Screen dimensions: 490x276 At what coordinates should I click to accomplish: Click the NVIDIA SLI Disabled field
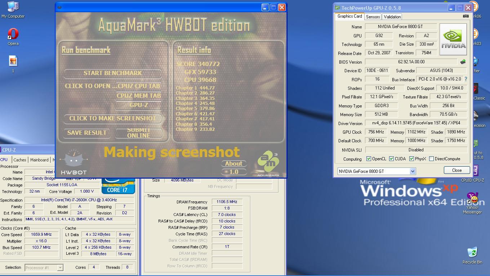416,150
